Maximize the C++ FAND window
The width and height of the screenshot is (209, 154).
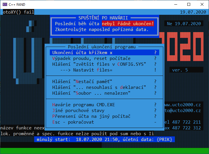point(188,4)
